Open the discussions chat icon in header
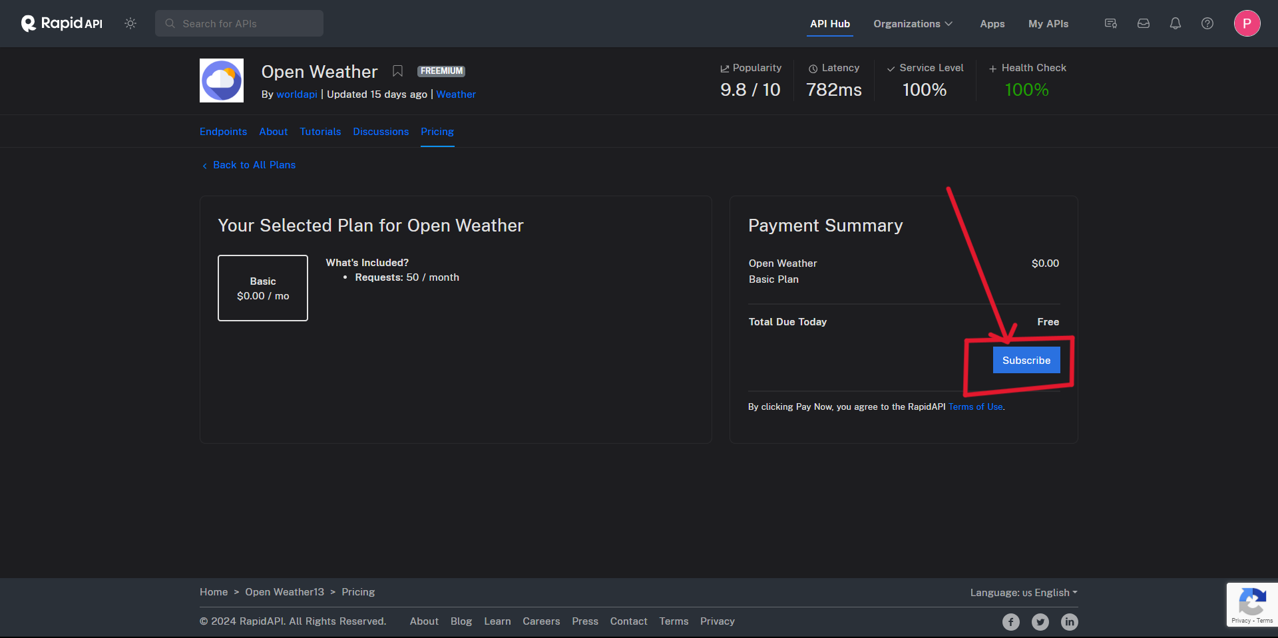The image size is (1278, 638). click(1111, 23)
